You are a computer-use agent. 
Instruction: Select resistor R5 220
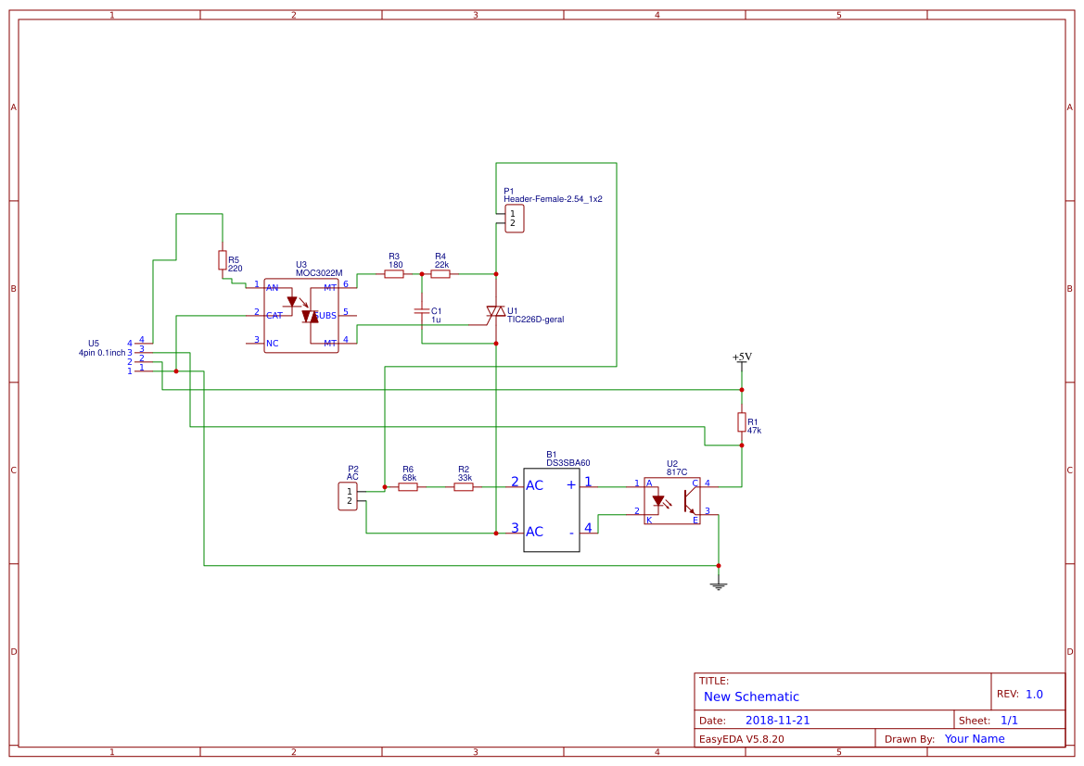point(223,260)
